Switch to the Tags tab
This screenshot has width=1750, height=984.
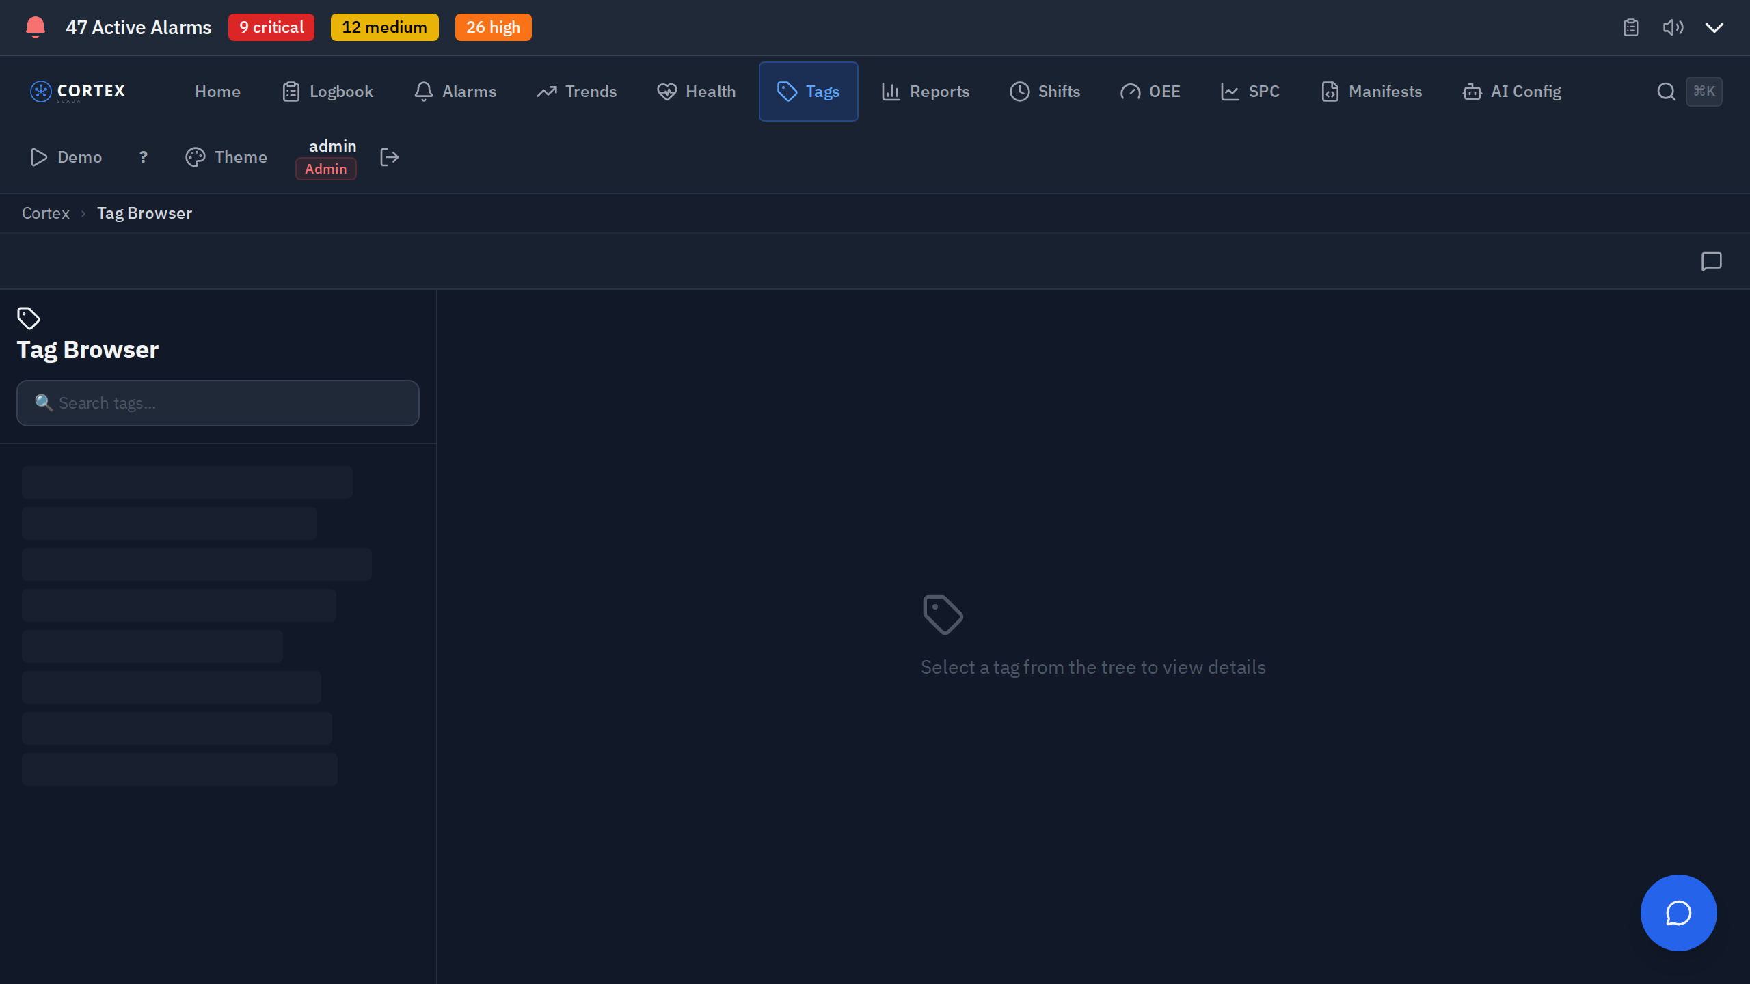[x=808, y=91]
